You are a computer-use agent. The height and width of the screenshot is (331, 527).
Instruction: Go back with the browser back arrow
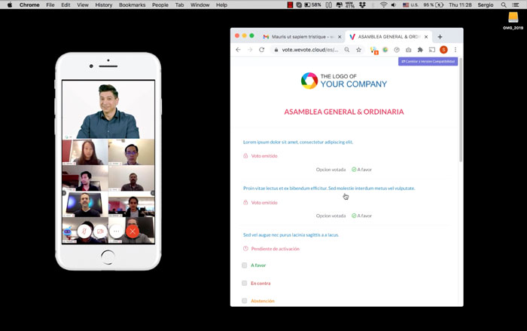[x=239, y=50]
